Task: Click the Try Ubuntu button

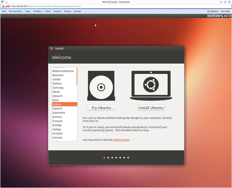Action: pos(101,108)
